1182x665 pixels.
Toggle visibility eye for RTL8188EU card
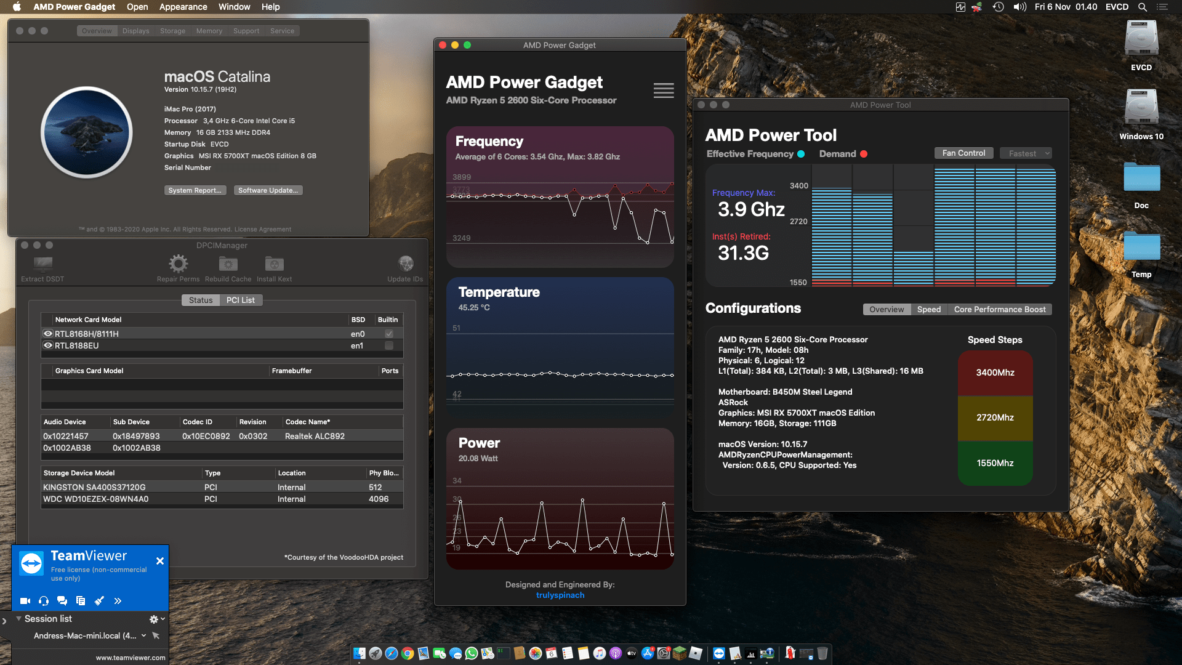pos(47,345)
